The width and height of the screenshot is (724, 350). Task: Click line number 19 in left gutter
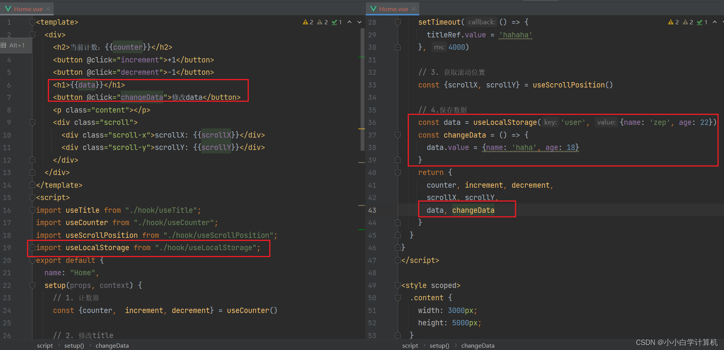[x=7, y=248]
